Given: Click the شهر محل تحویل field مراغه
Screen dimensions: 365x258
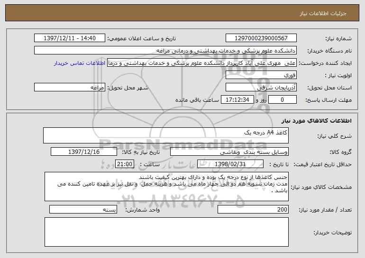Looking at the screenshot, I should click(x=70, y=87).
